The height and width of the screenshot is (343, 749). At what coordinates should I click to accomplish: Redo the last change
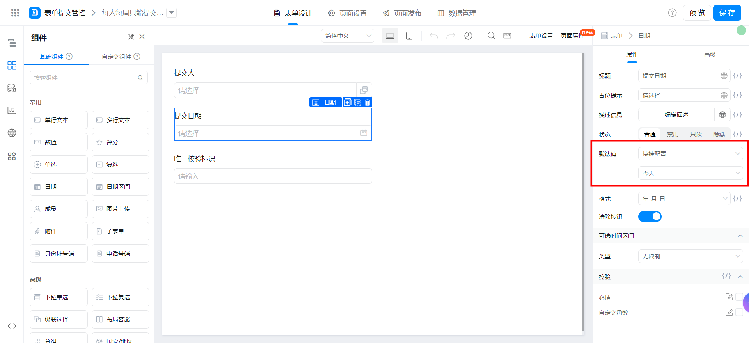[451, 36]
